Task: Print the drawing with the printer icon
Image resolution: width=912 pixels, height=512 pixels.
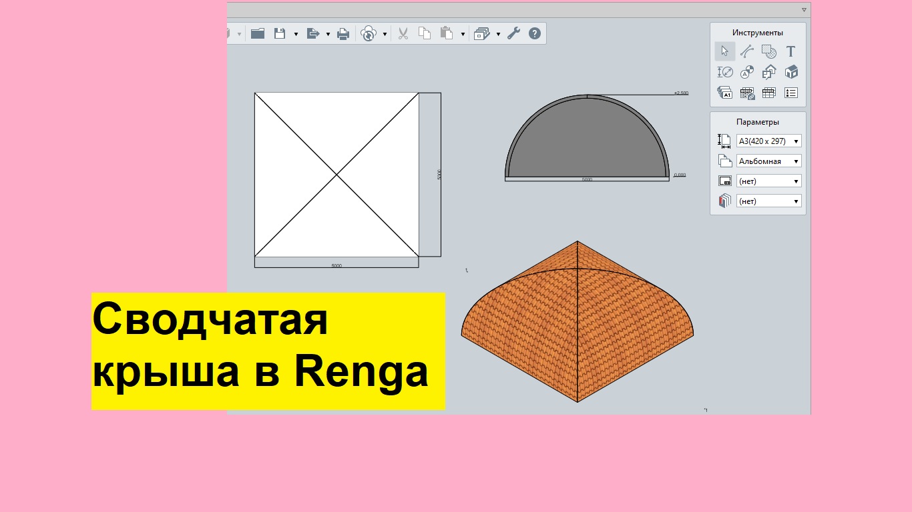Action: coord(343,33)
